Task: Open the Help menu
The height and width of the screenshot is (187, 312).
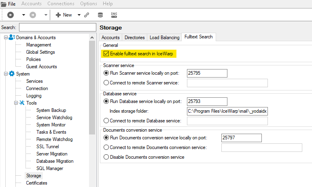Action: pos(108,4)
